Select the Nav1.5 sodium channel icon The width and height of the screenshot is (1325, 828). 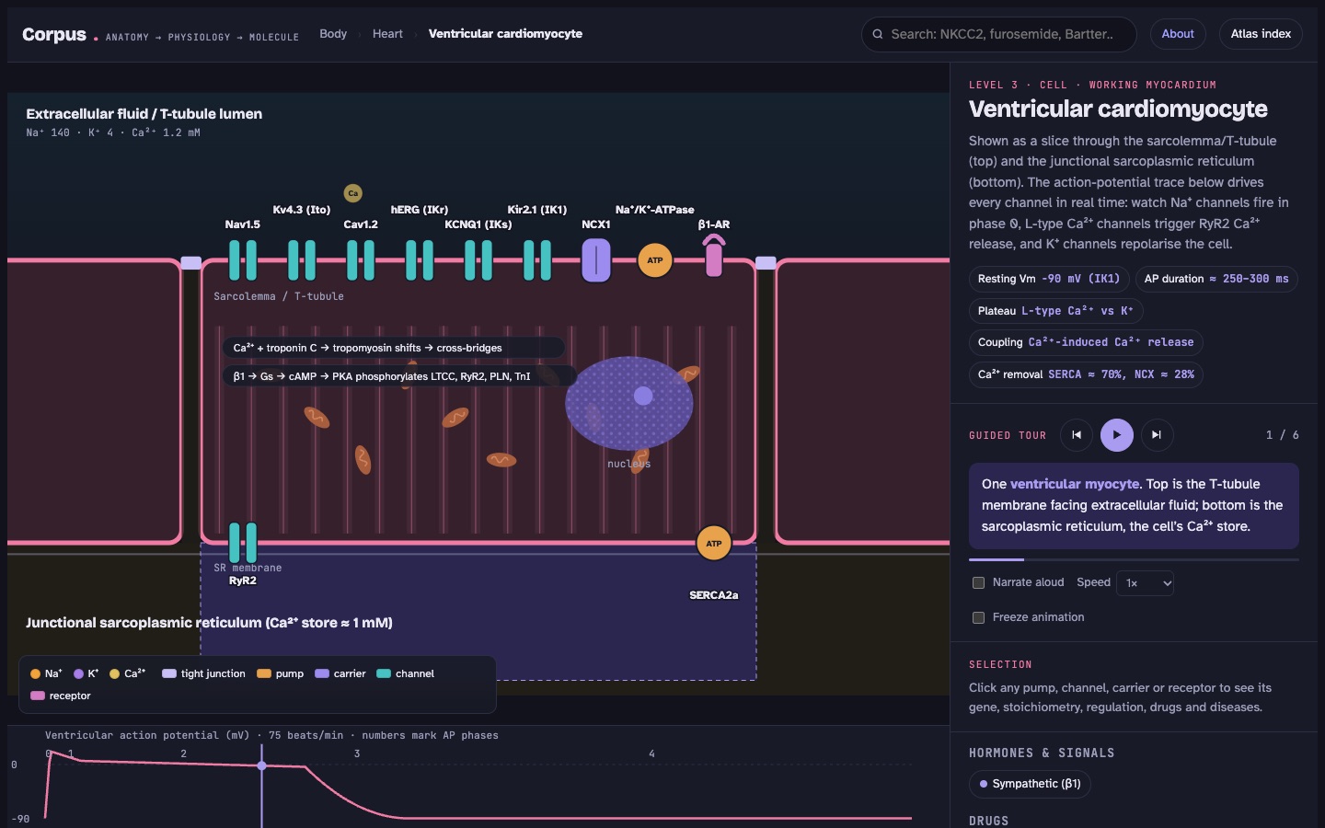[x=243, y=260]
